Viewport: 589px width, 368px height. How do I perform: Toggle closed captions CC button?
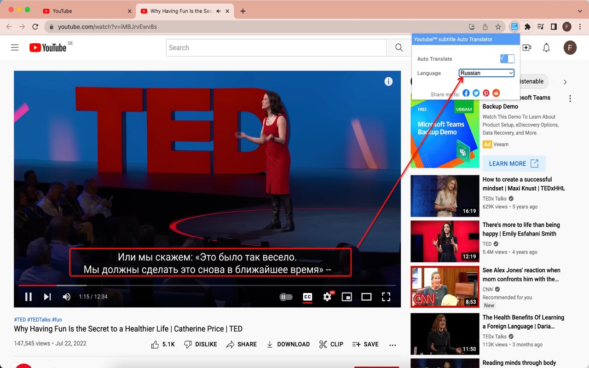[x=307, y=297]
